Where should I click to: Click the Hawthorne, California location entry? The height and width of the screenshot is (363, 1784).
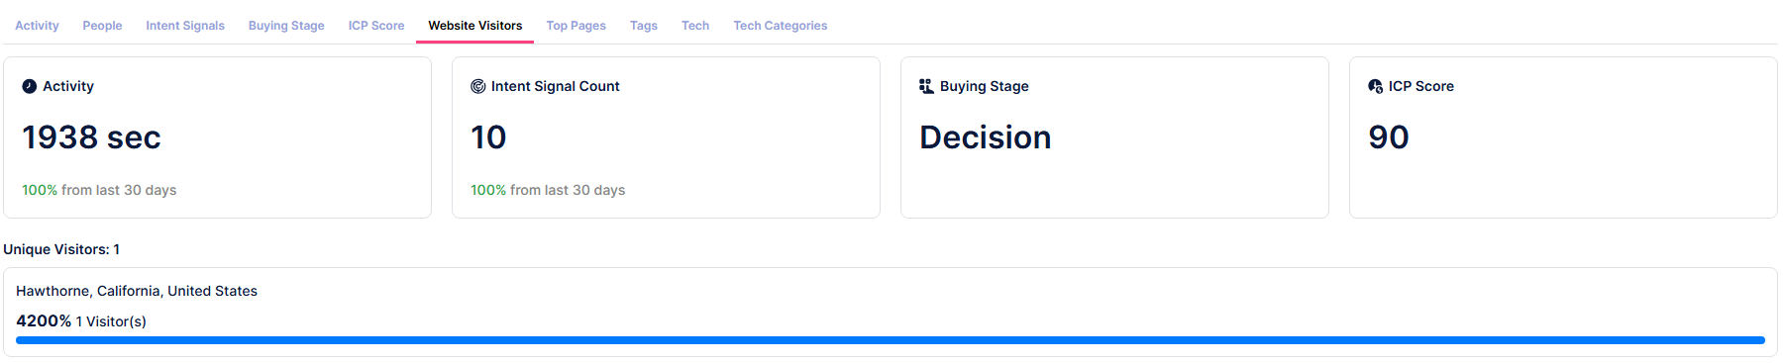137,291
